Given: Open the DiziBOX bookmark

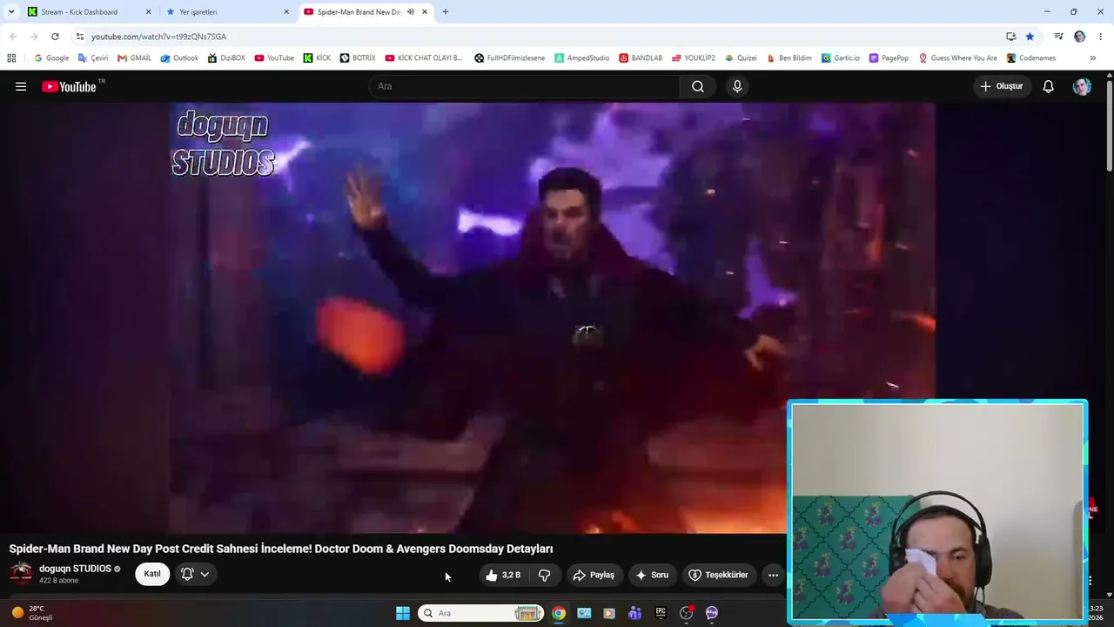Looking at the screenshot, I should pos(226,58).
